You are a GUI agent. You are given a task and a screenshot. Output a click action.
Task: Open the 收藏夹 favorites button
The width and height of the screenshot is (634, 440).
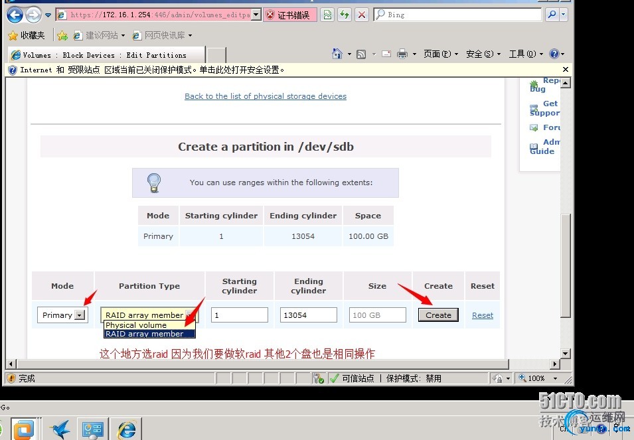pos(27,36)
